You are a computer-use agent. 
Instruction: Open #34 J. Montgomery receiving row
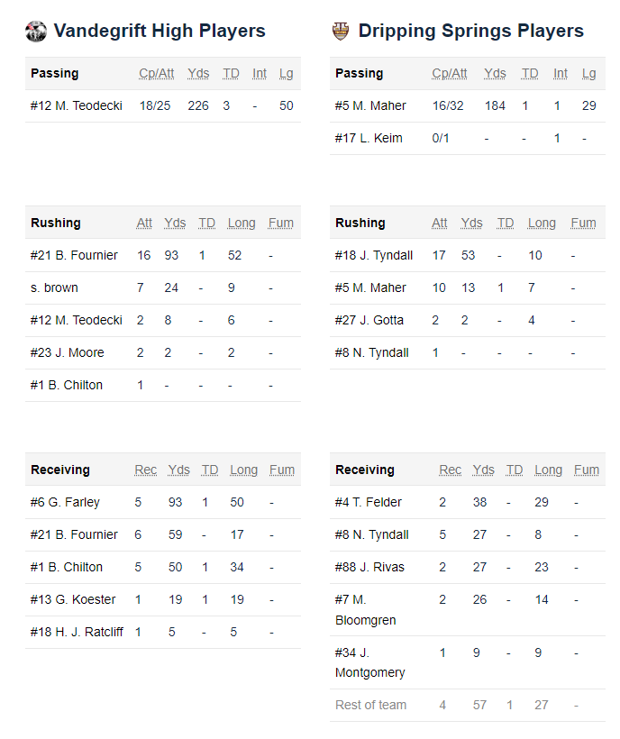click(468, 662)
